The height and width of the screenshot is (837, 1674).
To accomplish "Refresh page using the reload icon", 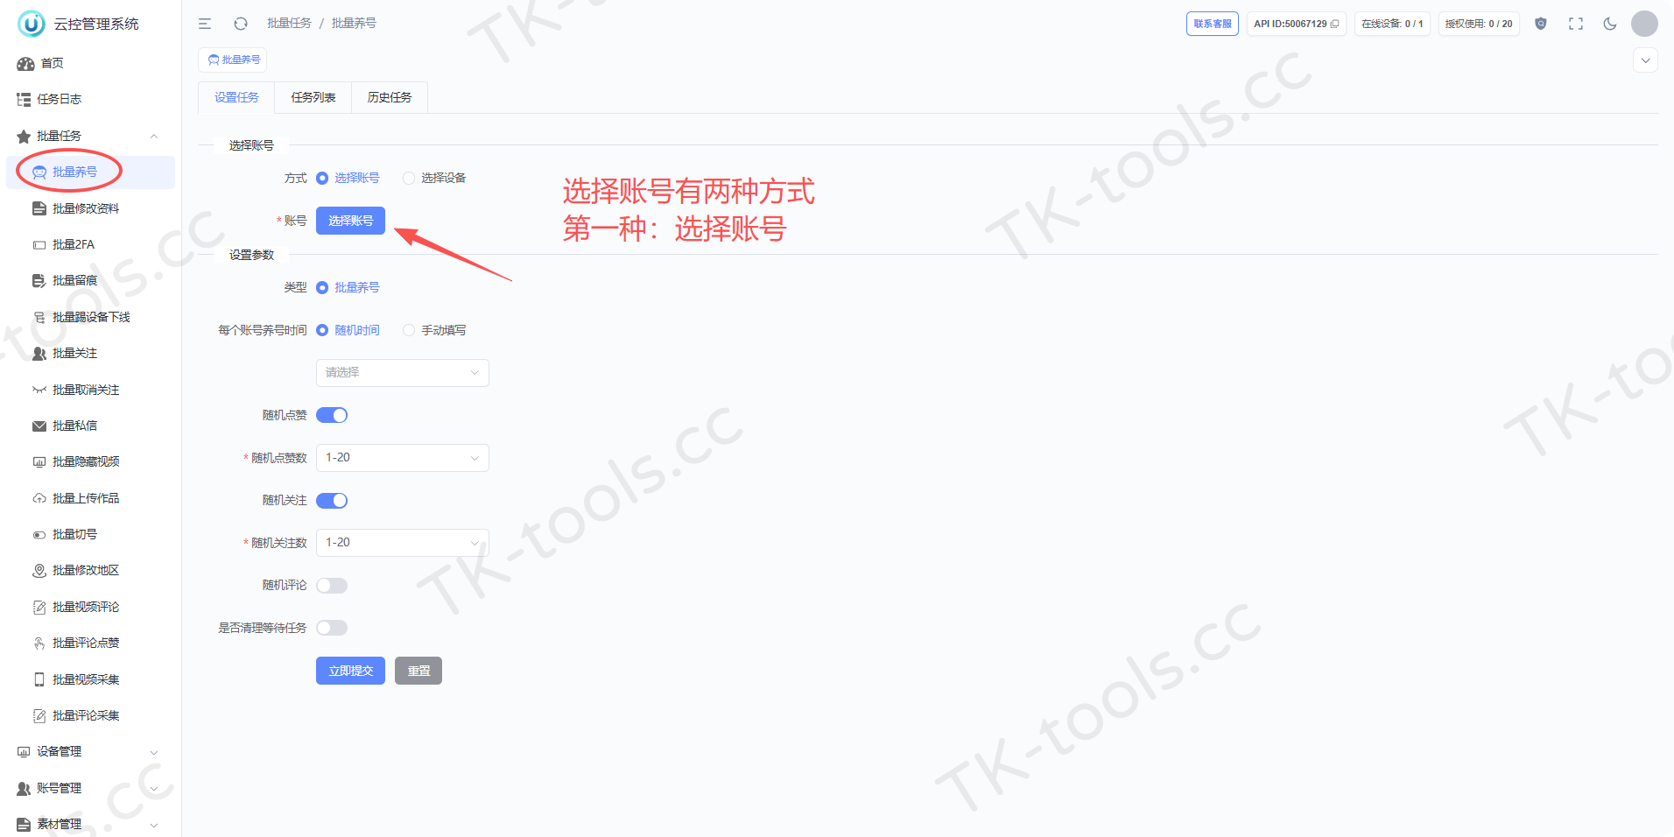I will click(241, 24).
